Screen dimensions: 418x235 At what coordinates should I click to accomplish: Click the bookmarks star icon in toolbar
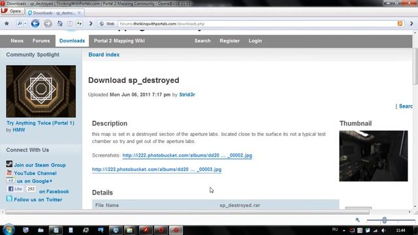pos(7,23)
